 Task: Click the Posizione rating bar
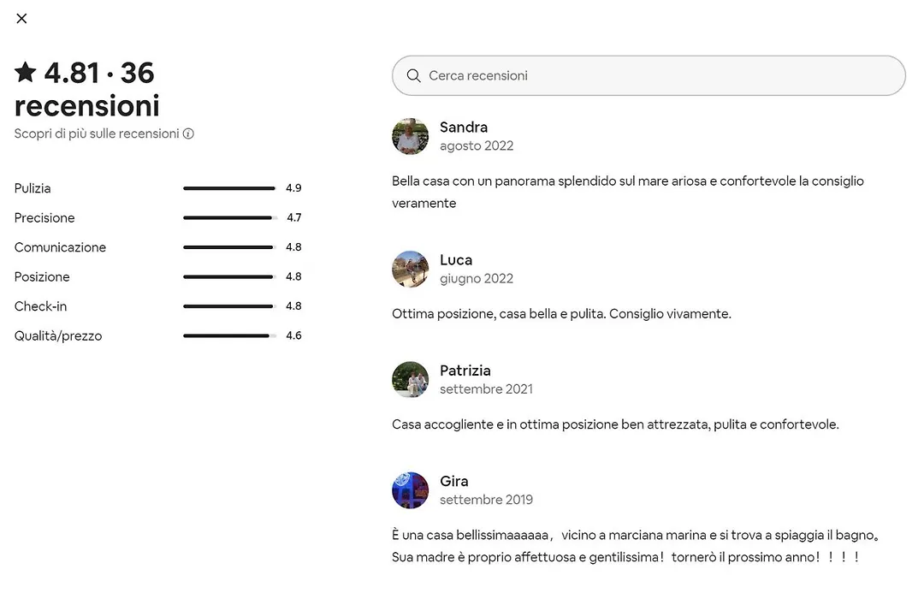tap(230, 276)
